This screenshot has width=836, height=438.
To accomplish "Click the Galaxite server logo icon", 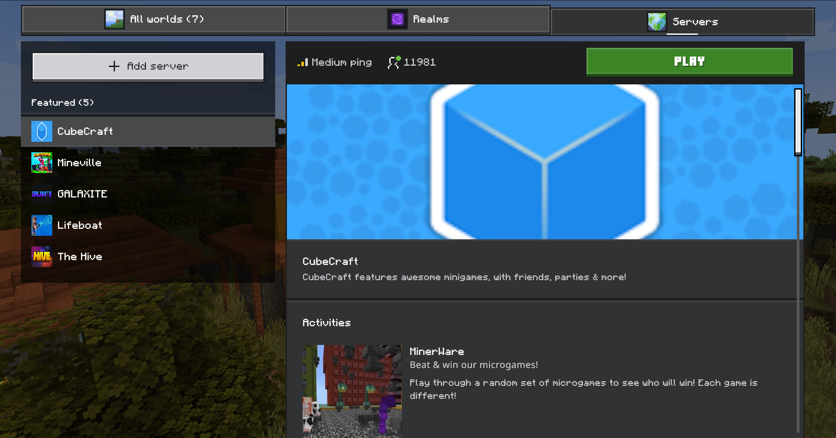I will point(42,194).
